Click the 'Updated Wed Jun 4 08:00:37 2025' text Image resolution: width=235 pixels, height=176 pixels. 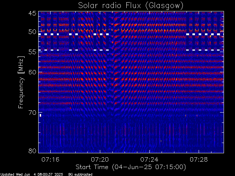(x=32, y=175)
